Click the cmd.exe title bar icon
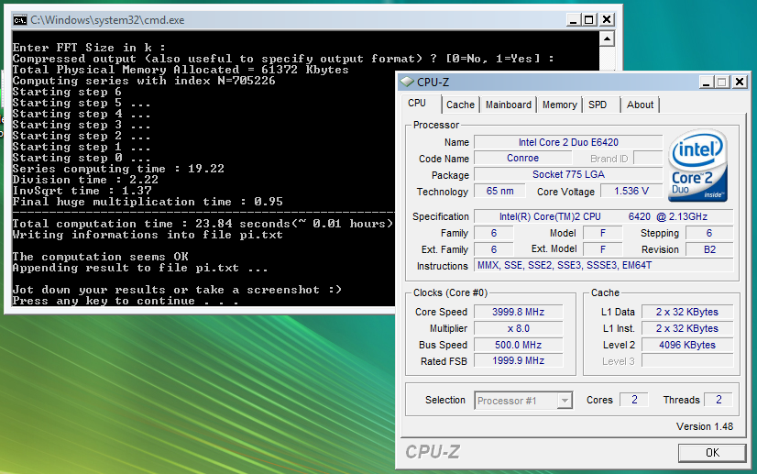This screenshot has height=474, width=757. 20,20
